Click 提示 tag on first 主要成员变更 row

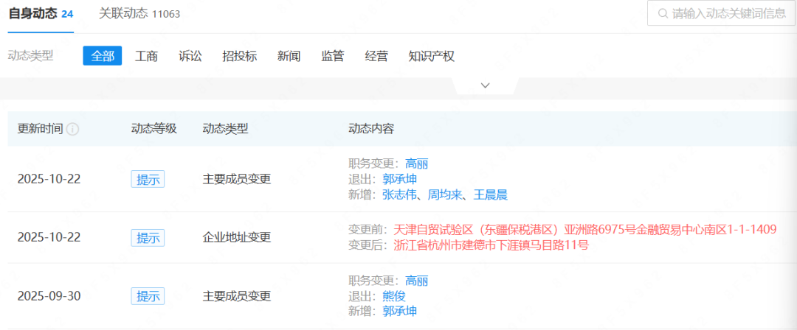click(148, 179)
